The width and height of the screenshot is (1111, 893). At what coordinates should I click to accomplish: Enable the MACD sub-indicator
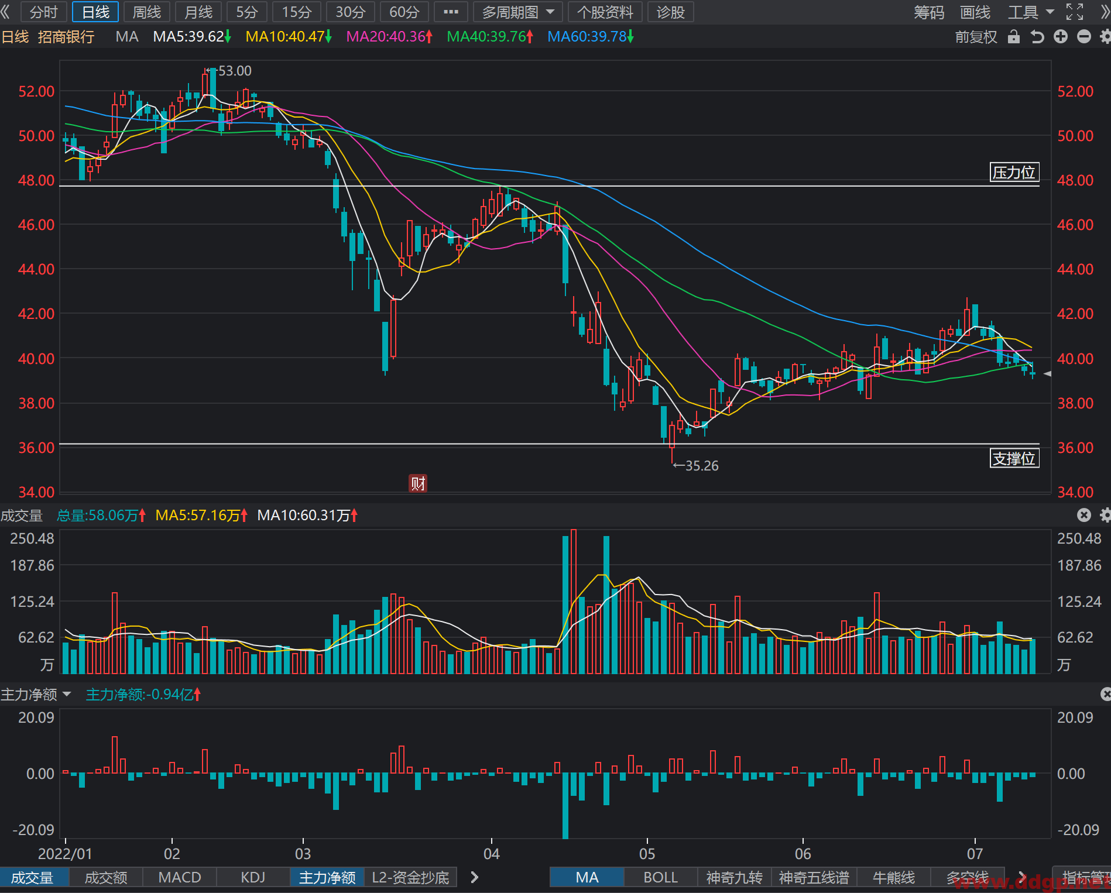coord(180,877)
